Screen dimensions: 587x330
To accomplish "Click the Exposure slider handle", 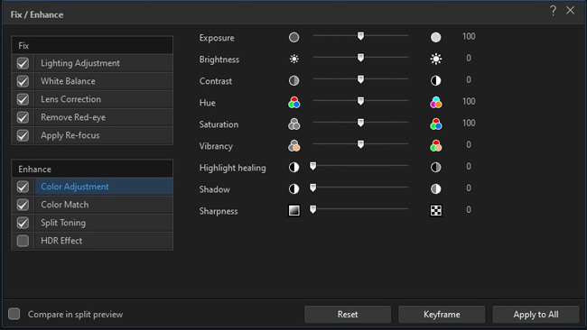I will pos(360,36).
